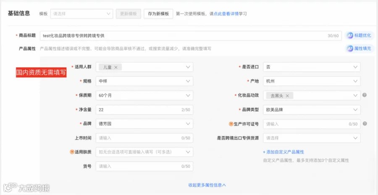This screenshot has height=195, width=378.
Task: Open the 是否进口 dropdown showing 否
Action: 312,67
